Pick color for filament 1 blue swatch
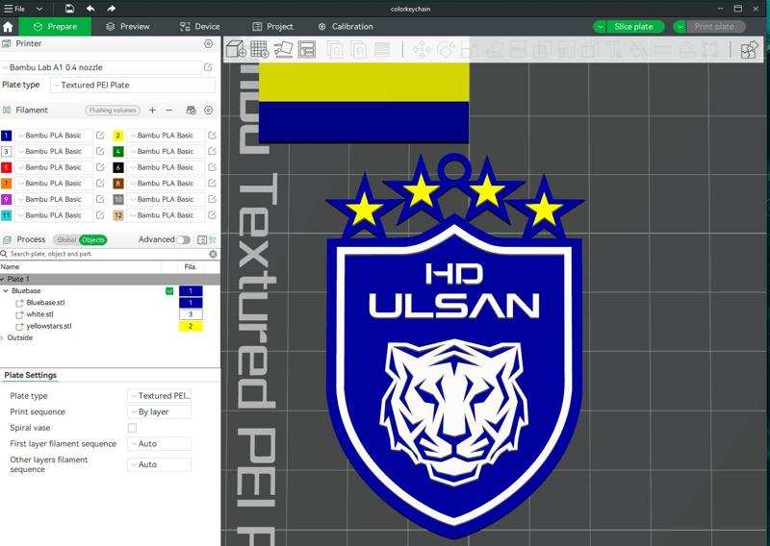Screen dimensions: 770x546 pyautogui.click(x=7, y=136)
